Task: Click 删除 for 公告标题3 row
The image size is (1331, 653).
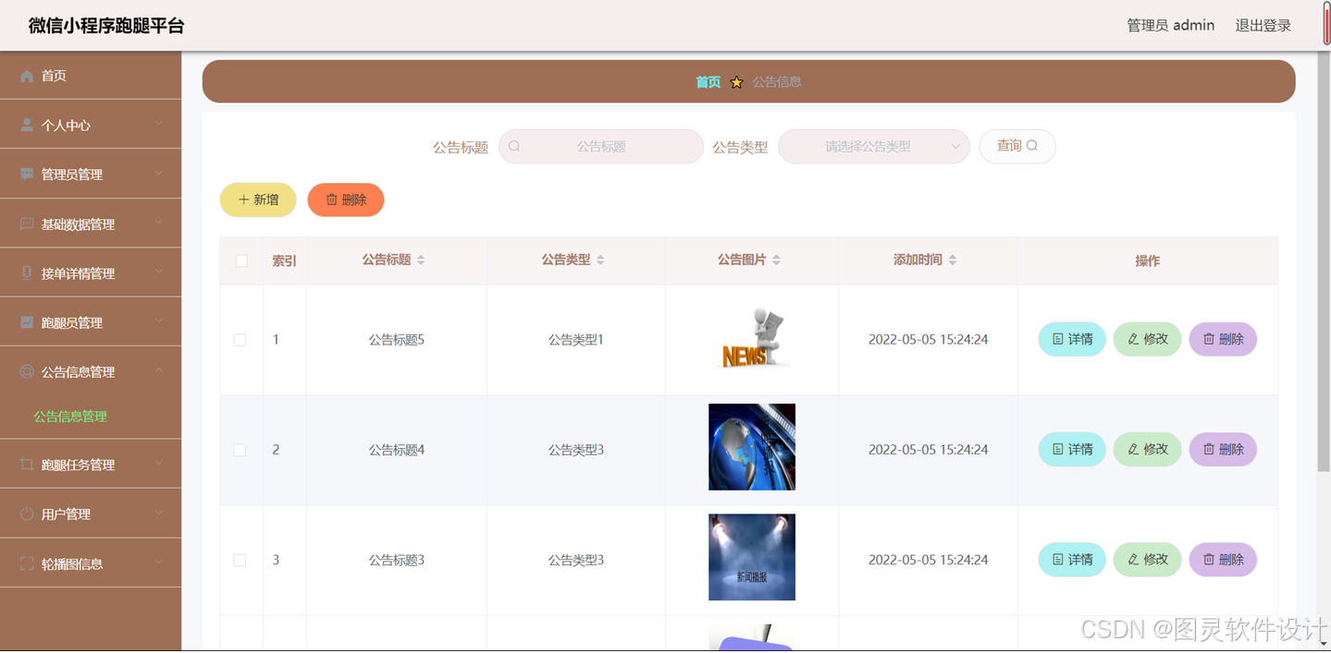Action: (x=1223, y=559)
